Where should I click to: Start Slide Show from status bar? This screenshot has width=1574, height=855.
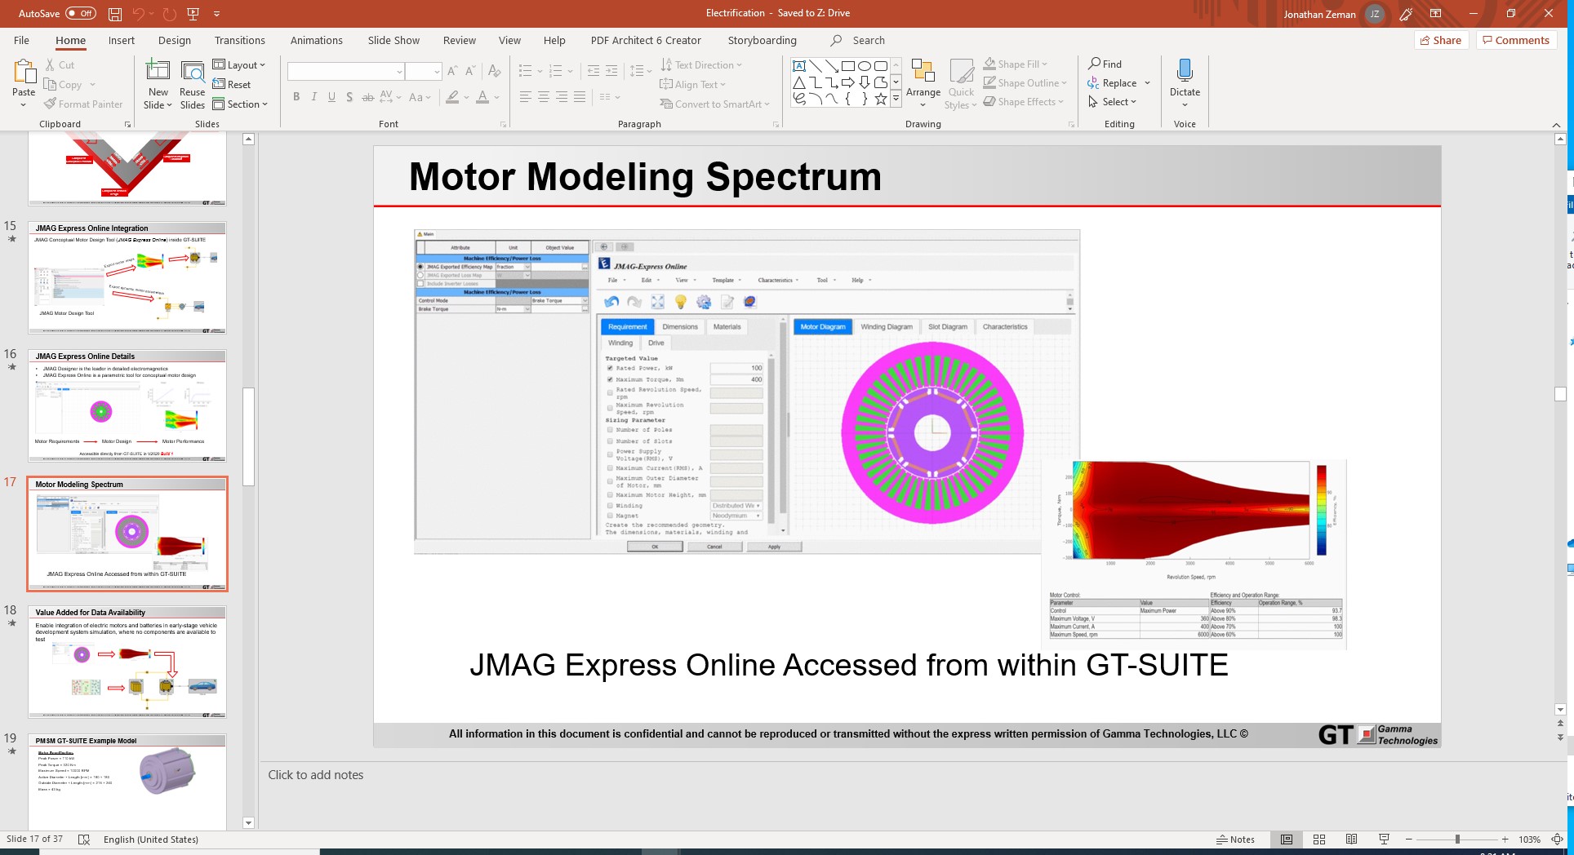pyautogui.click(x=1384, y=839)
